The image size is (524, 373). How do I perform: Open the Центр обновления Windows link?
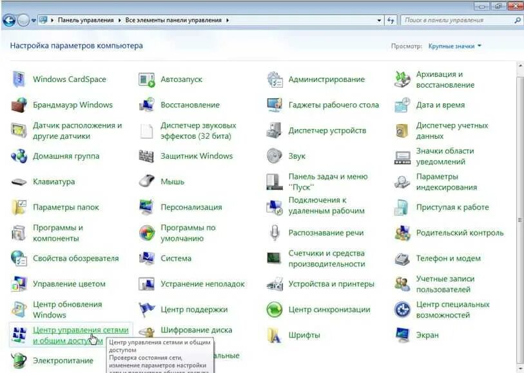(67, 310)
